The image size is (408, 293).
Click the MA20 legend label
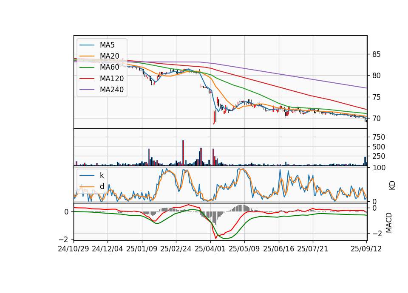(x=110, y=56)
